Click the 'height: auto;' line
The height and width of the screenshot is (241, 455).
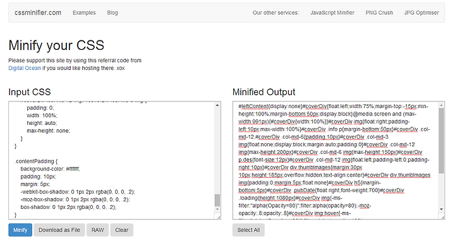point(42,123)
